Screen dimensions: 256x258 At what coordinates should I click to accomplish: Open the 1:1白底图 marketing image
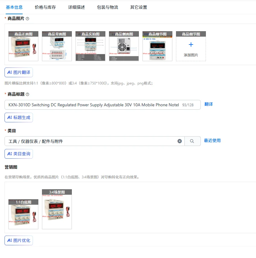[23, 214]
